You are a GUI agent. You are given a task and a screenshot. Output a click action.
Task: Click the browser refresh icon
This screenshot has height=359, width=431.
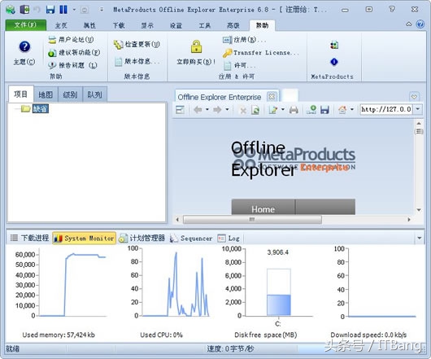coord(255,111)
